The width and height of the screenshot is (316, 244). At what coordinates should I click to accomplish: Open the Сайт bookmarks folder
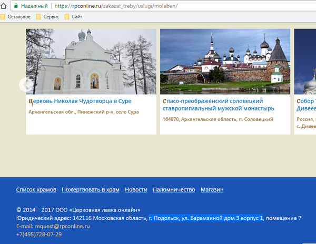[x=76, y=17]
